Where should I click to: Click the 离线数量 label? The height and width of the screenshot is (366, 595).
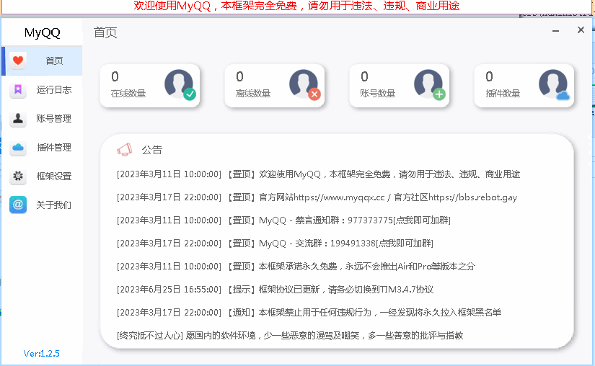[x=253, y=93]
